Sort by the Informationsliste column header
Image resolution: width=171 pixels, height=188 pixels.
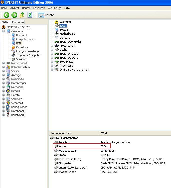(74, 133)
